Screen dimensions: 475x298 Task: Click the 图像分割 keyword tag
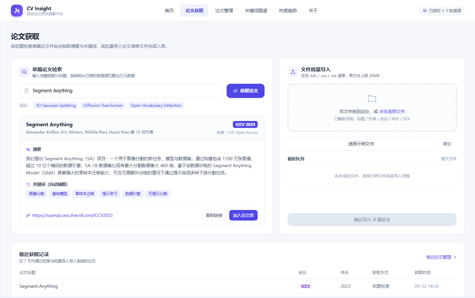point(37,194)
